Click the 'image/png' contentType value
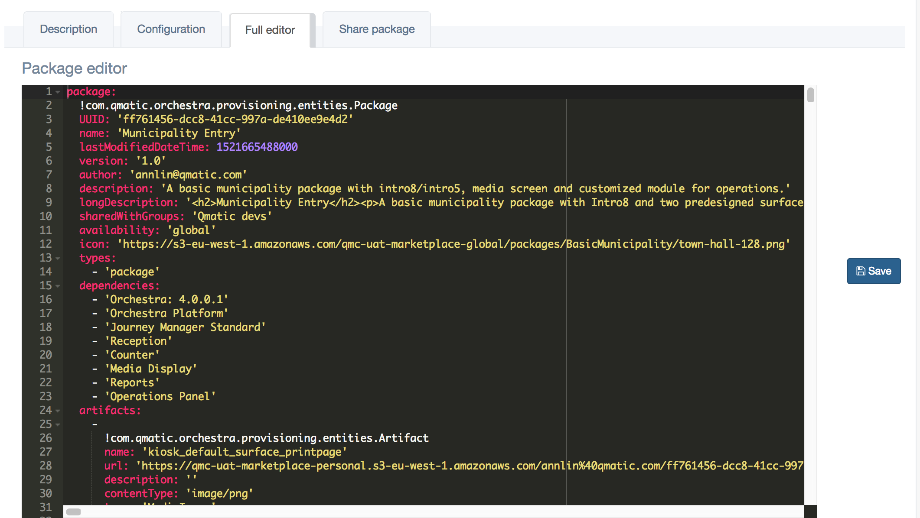This screenshot has height=518, width=920. point(219,494)
